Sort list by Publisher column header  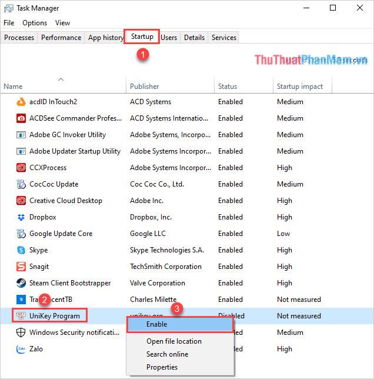click(145, 87)
